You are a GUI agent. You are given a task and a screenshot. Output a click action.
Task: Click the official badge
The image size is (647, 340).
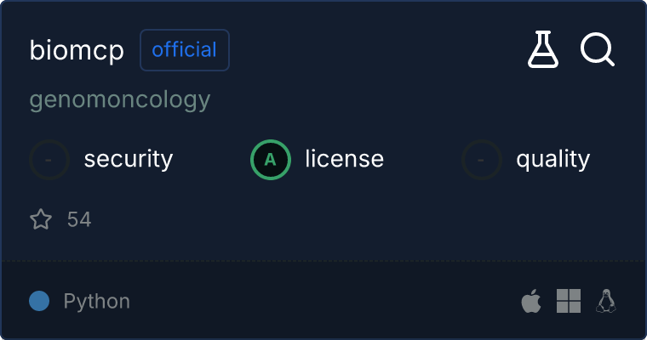point(184,50)
